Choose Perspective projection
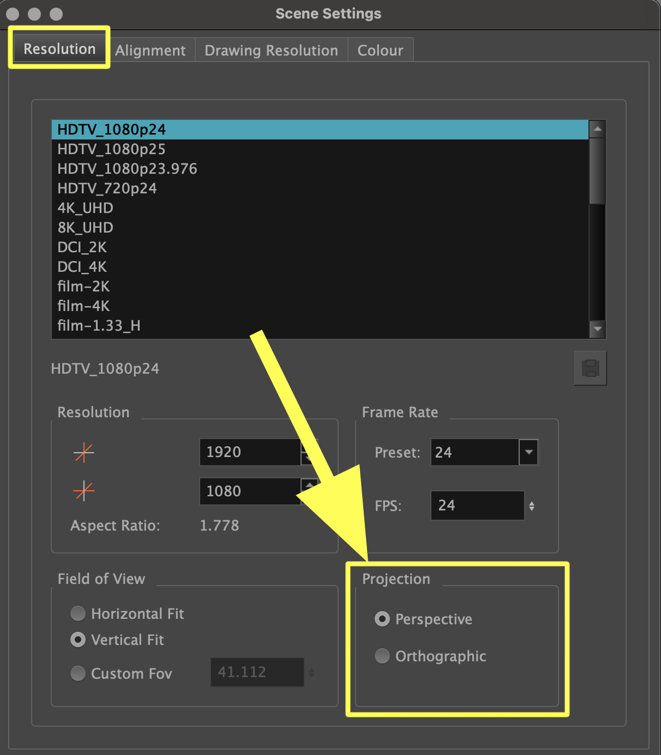661x755 pixels. 382,619
